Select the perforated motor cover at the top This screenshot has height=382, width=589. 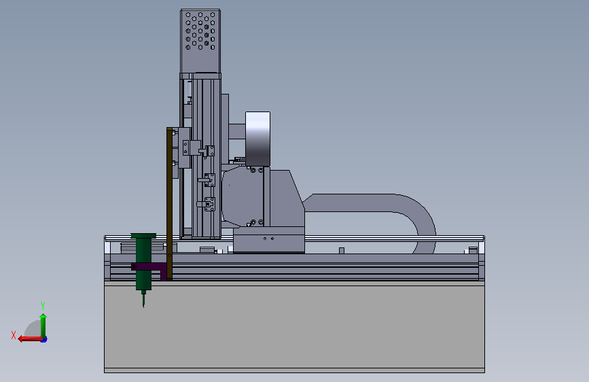click(x=200, y=41)
